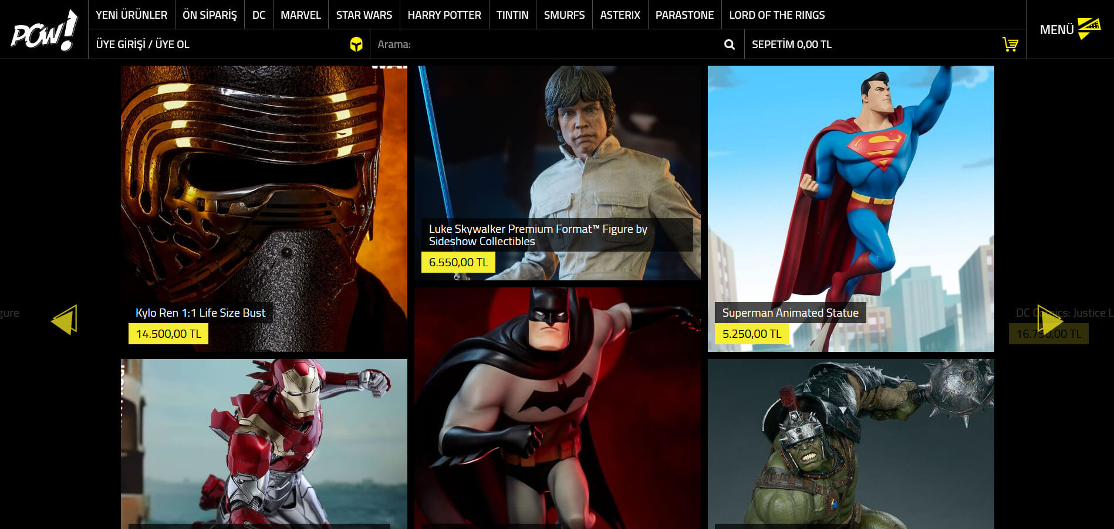Click the yellow MENÜ hamburger icon

1088,29
